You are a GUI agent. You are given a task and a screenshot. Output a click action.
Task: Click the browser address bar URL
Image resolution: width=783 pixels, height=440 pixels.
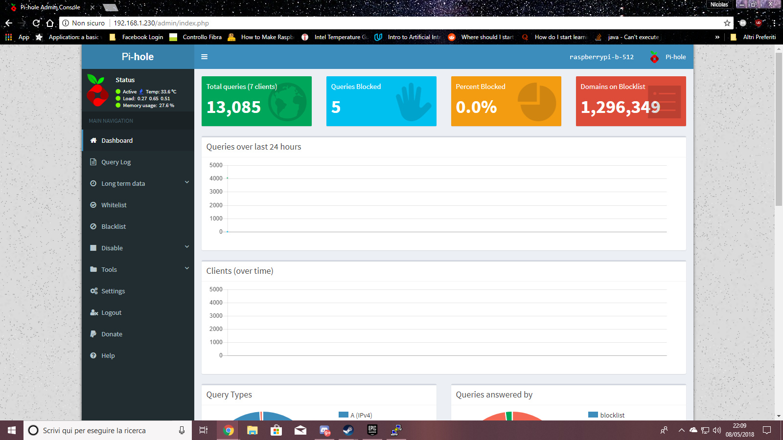click(x=161, y=23)
